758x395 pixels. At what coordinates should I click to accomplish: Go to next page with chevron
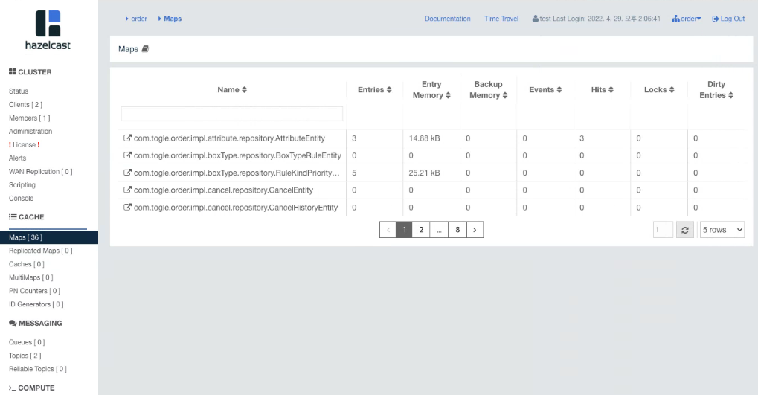475,230
